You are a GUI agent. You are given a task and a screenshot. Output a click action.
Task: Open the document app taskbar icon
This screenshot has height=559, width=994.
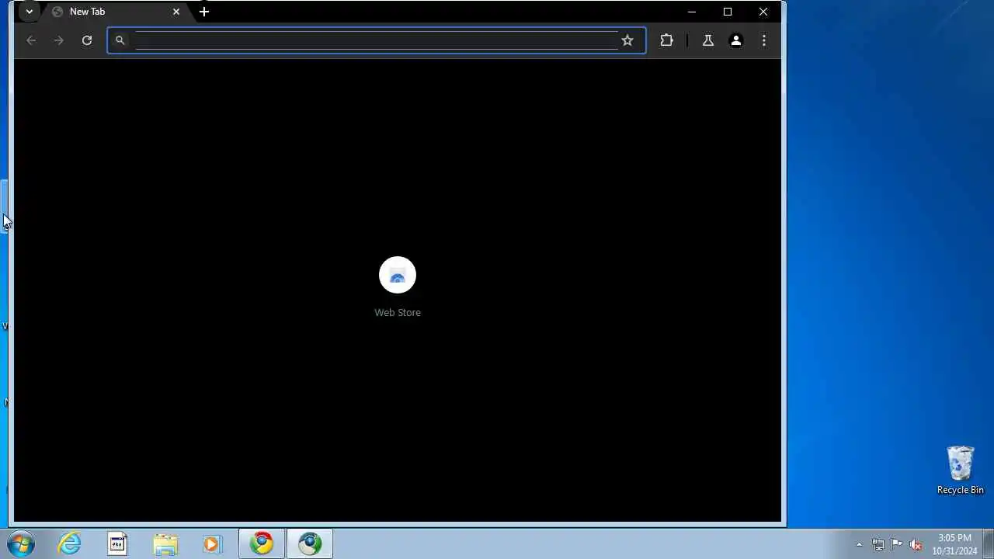point(117,543)
